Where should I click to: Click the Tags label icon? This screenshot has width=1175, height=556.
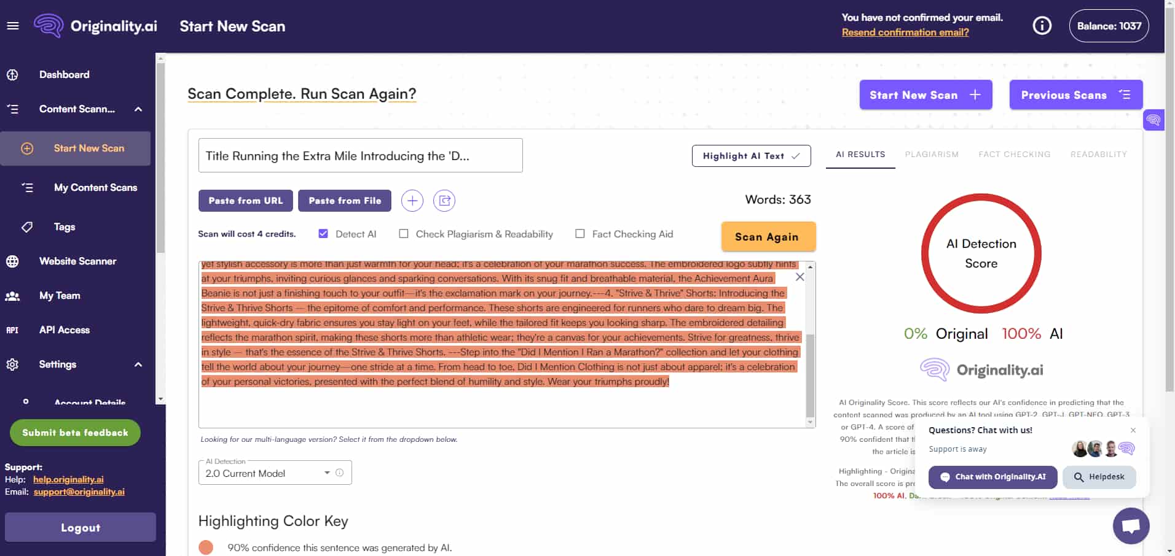27,227
